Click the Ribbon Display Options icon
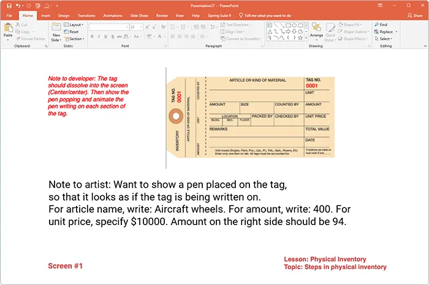 click(380, 6)
